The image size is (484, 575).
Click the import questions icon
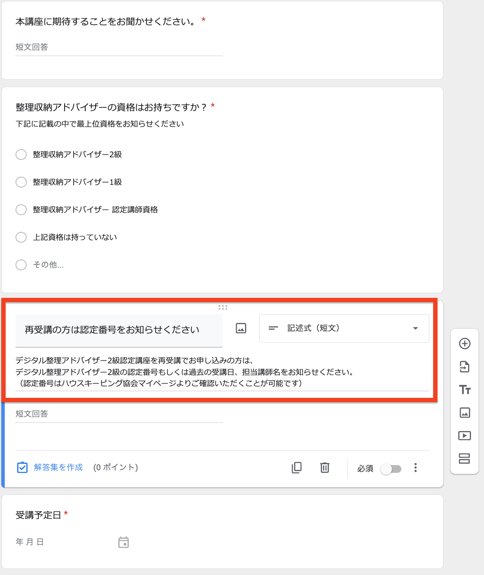pyautogui.click(x=465, y=367)
